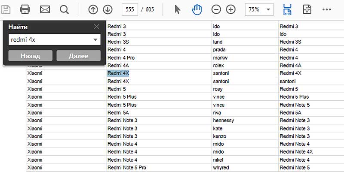The height and width of the screenshot is (172, 344).
Task: Open more tools ellipsis menu
Action: [326, 9]
